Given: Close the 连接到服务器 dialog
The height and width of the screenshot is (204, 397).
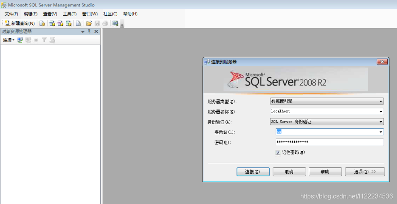Looking at the screenshot, I should point(382,62).
